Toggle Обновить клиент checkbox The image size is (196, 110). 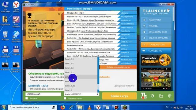pos(65,98)
